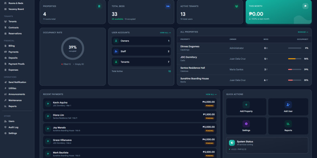Click JDC Dormitory occupancy progress bar
The width and height of the screenshot is (317, 158).
tap(295, 58)
